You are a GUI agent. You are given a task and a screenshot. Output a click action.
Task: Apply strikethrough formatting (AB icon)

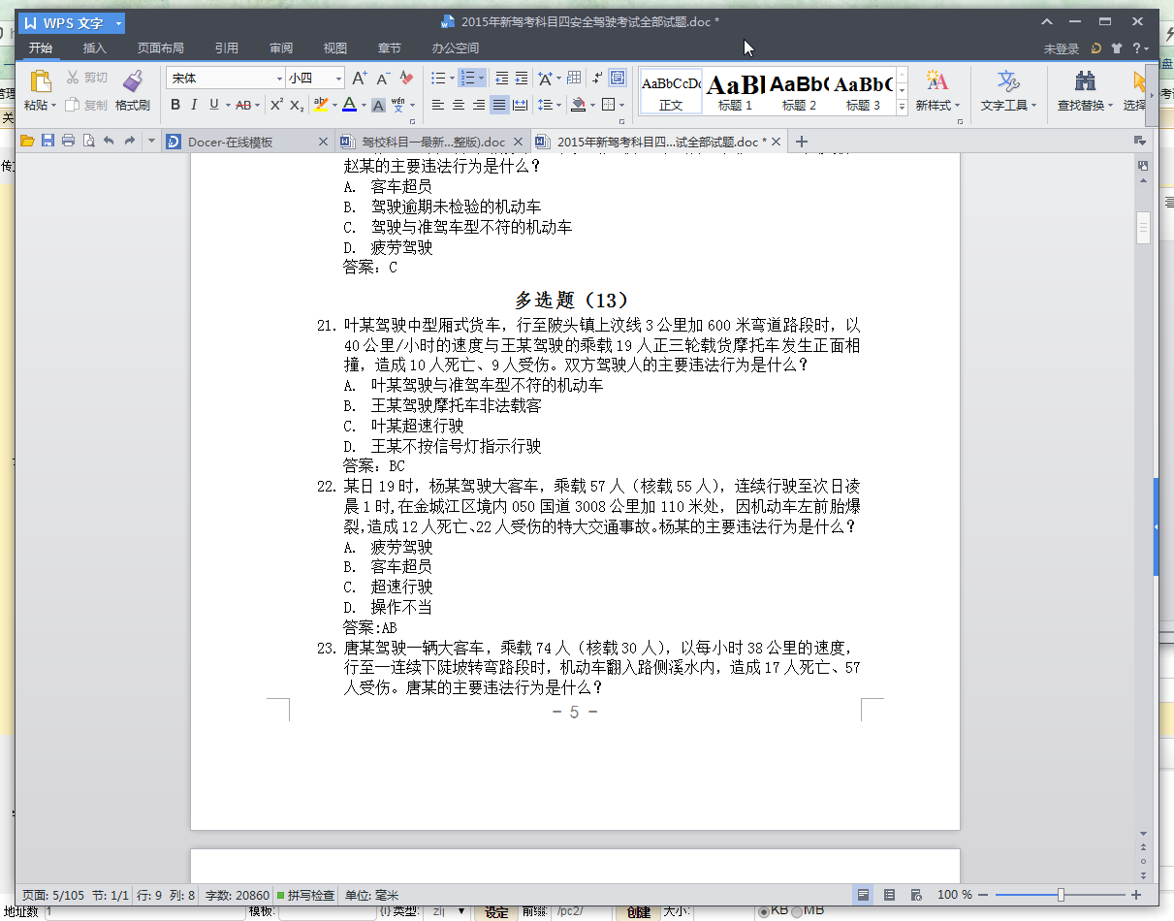pos(242,106)
